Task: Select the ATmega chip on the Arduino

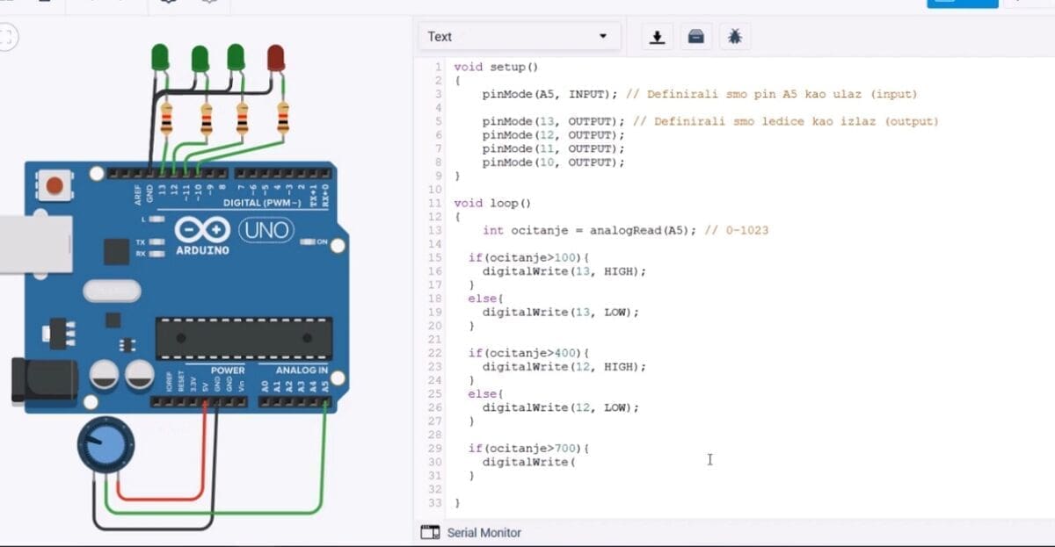Action: (x=244, y=338)
